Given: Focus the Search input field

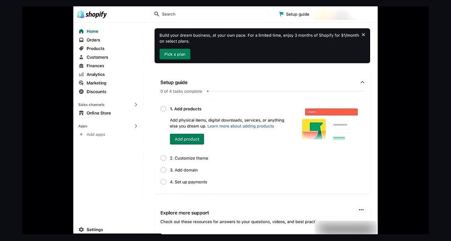Looking at the screenshot, I should [210, 14].
